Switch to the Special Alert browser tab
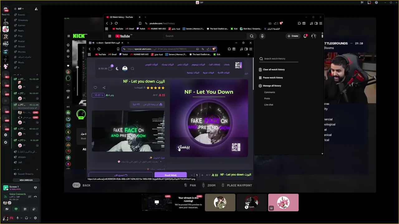The width and height of the screenshot is (399, 224). point(106,43)
